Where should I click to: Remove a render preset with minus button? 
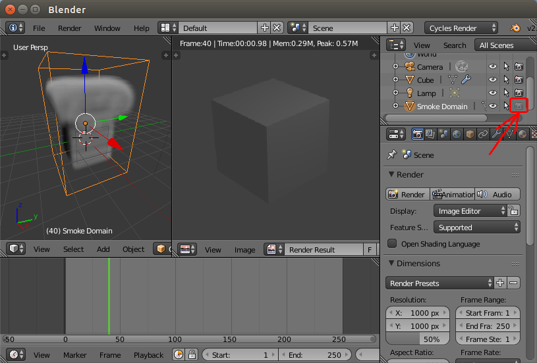[x=513, y=283]
